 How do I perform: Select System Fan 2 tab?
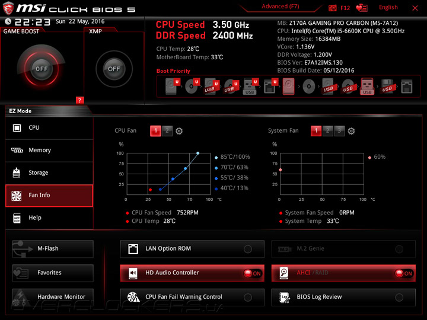click(x=327, y=131)
